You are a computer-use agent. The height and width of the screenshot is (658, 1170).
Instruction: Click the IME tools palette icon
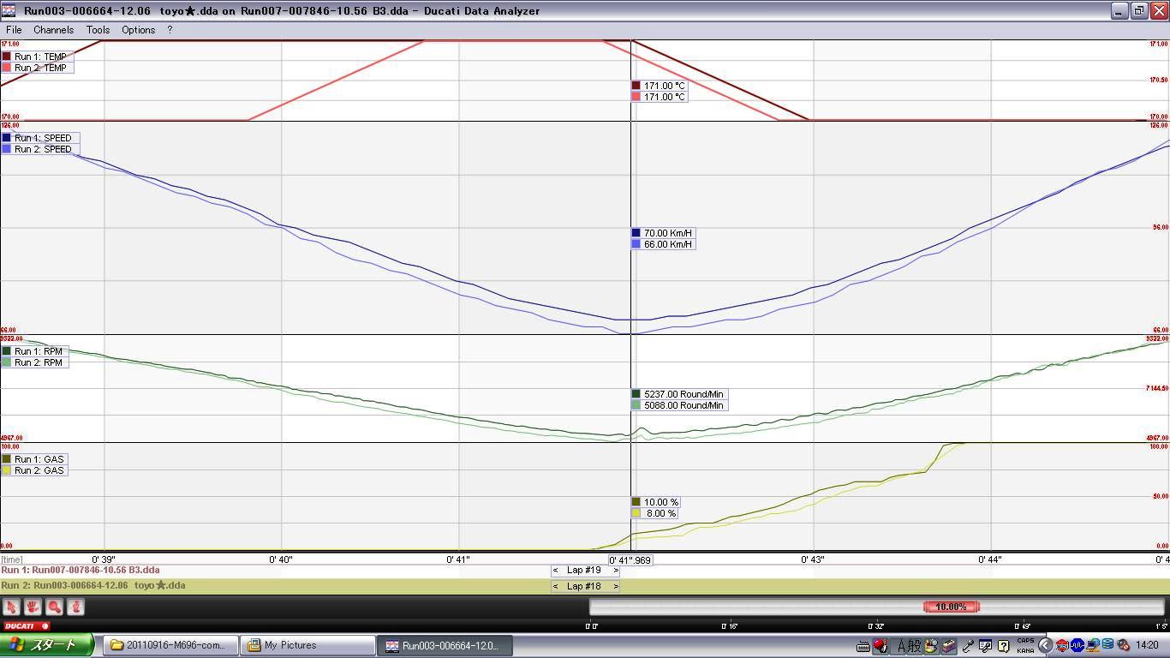[x=930, y=646]
